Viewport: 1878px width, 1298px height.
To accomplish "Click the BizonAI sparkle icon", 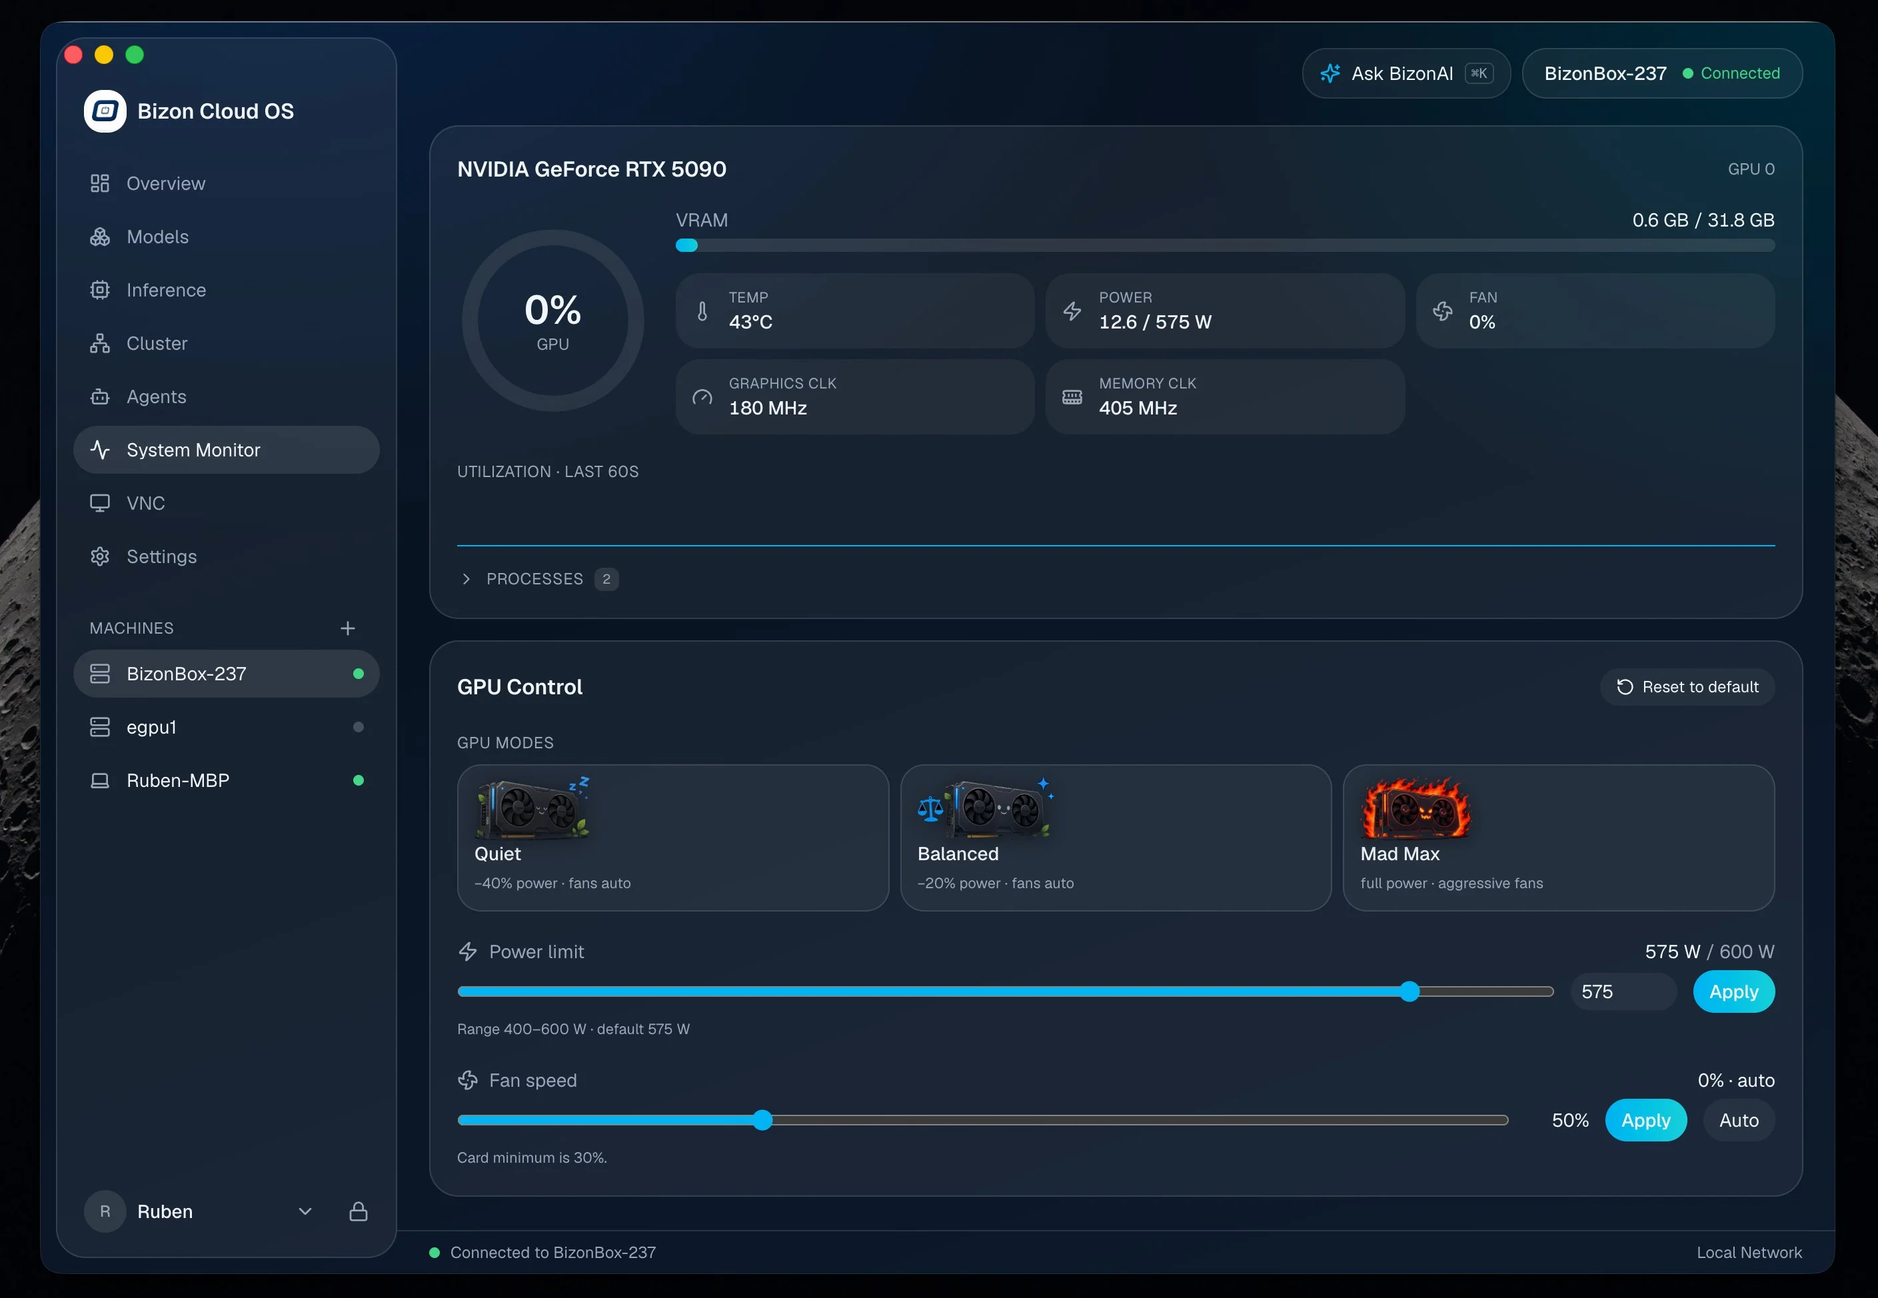I will 1330,73.
